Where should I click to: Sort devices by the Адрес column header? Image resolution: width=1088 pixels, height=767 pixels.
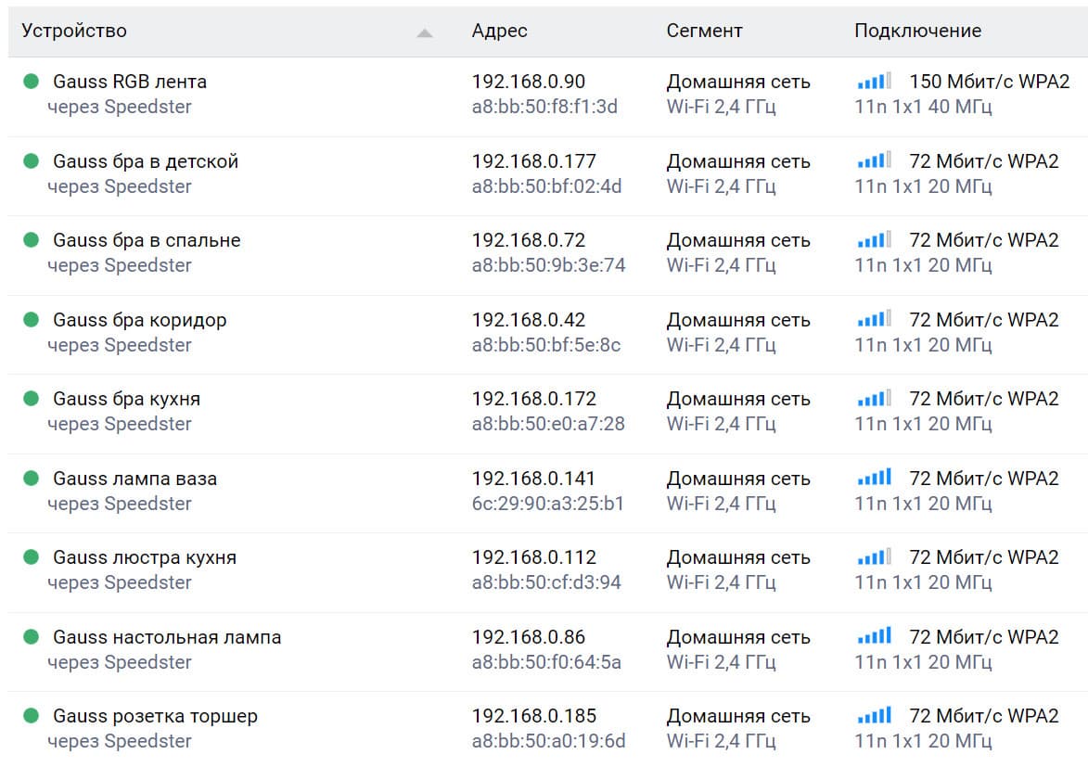[499, 31]
